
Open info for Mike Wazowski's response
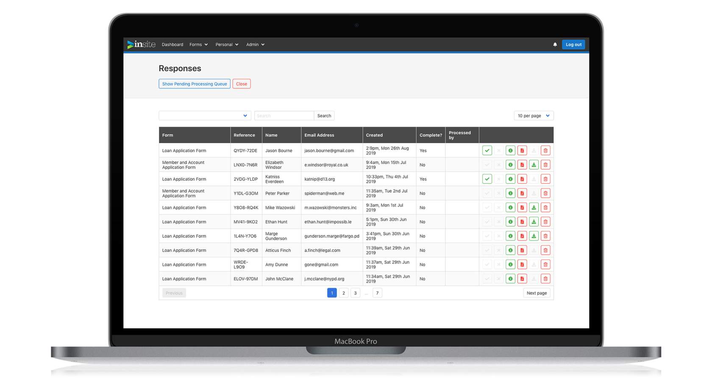tap(510, 207)
